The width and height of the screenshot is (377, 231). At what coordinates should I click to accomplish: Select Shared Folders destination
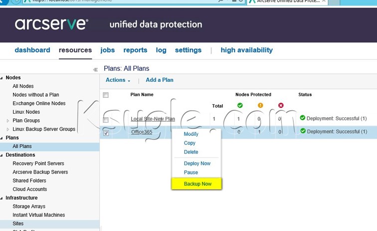(x=29, y=181)
